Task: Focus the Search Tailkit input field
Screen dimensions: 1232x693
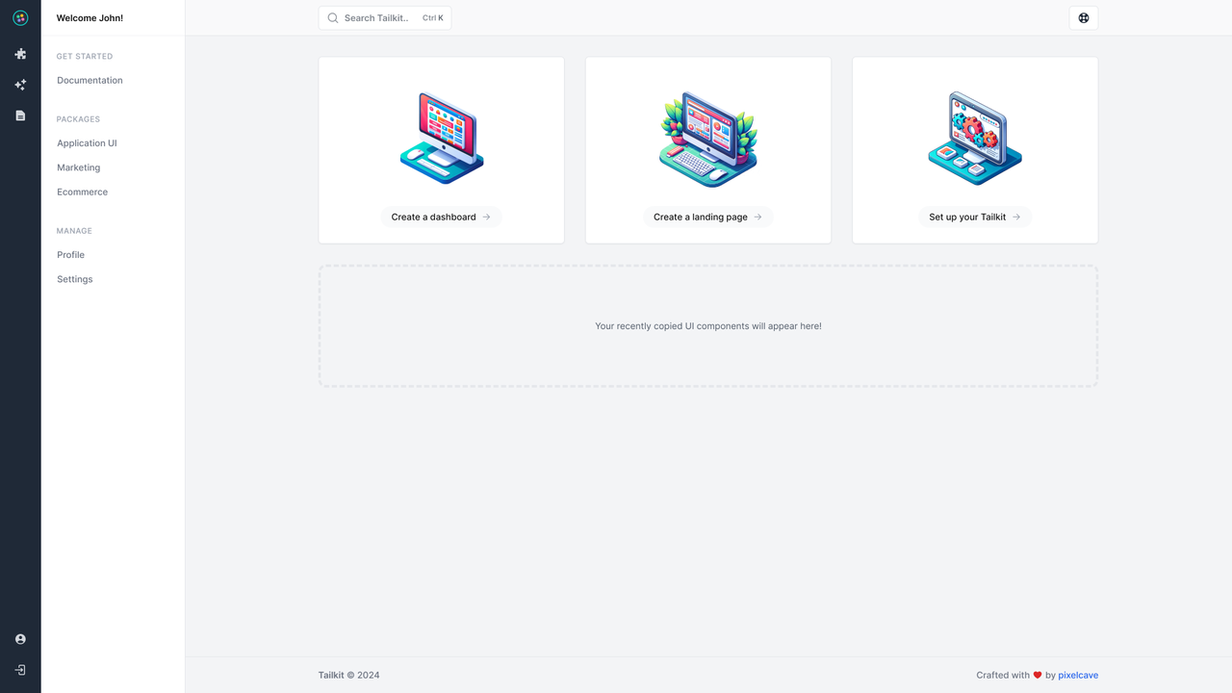Action: tap(385, 18)
